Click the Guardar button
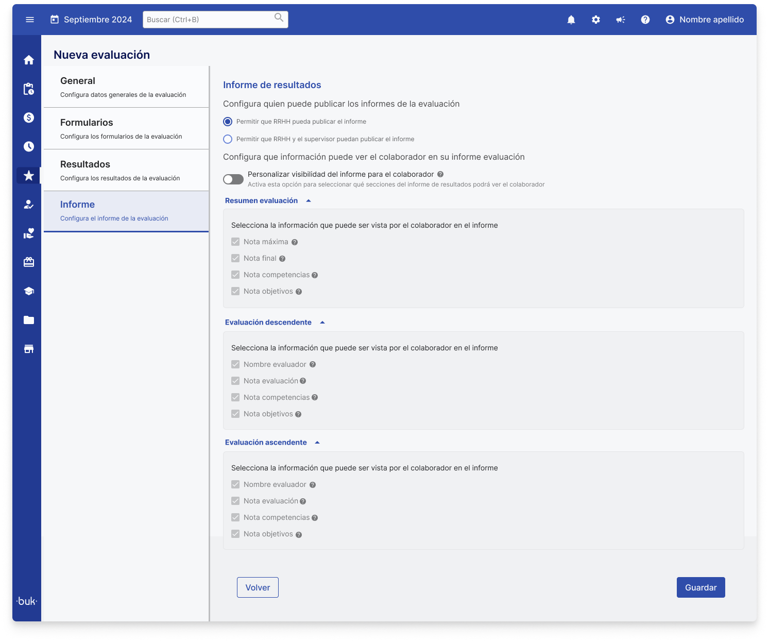Viewport: 769px width, 642px height. [700, 587]
